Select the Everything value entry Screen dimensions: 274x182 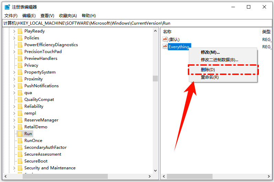pos(179,47)
